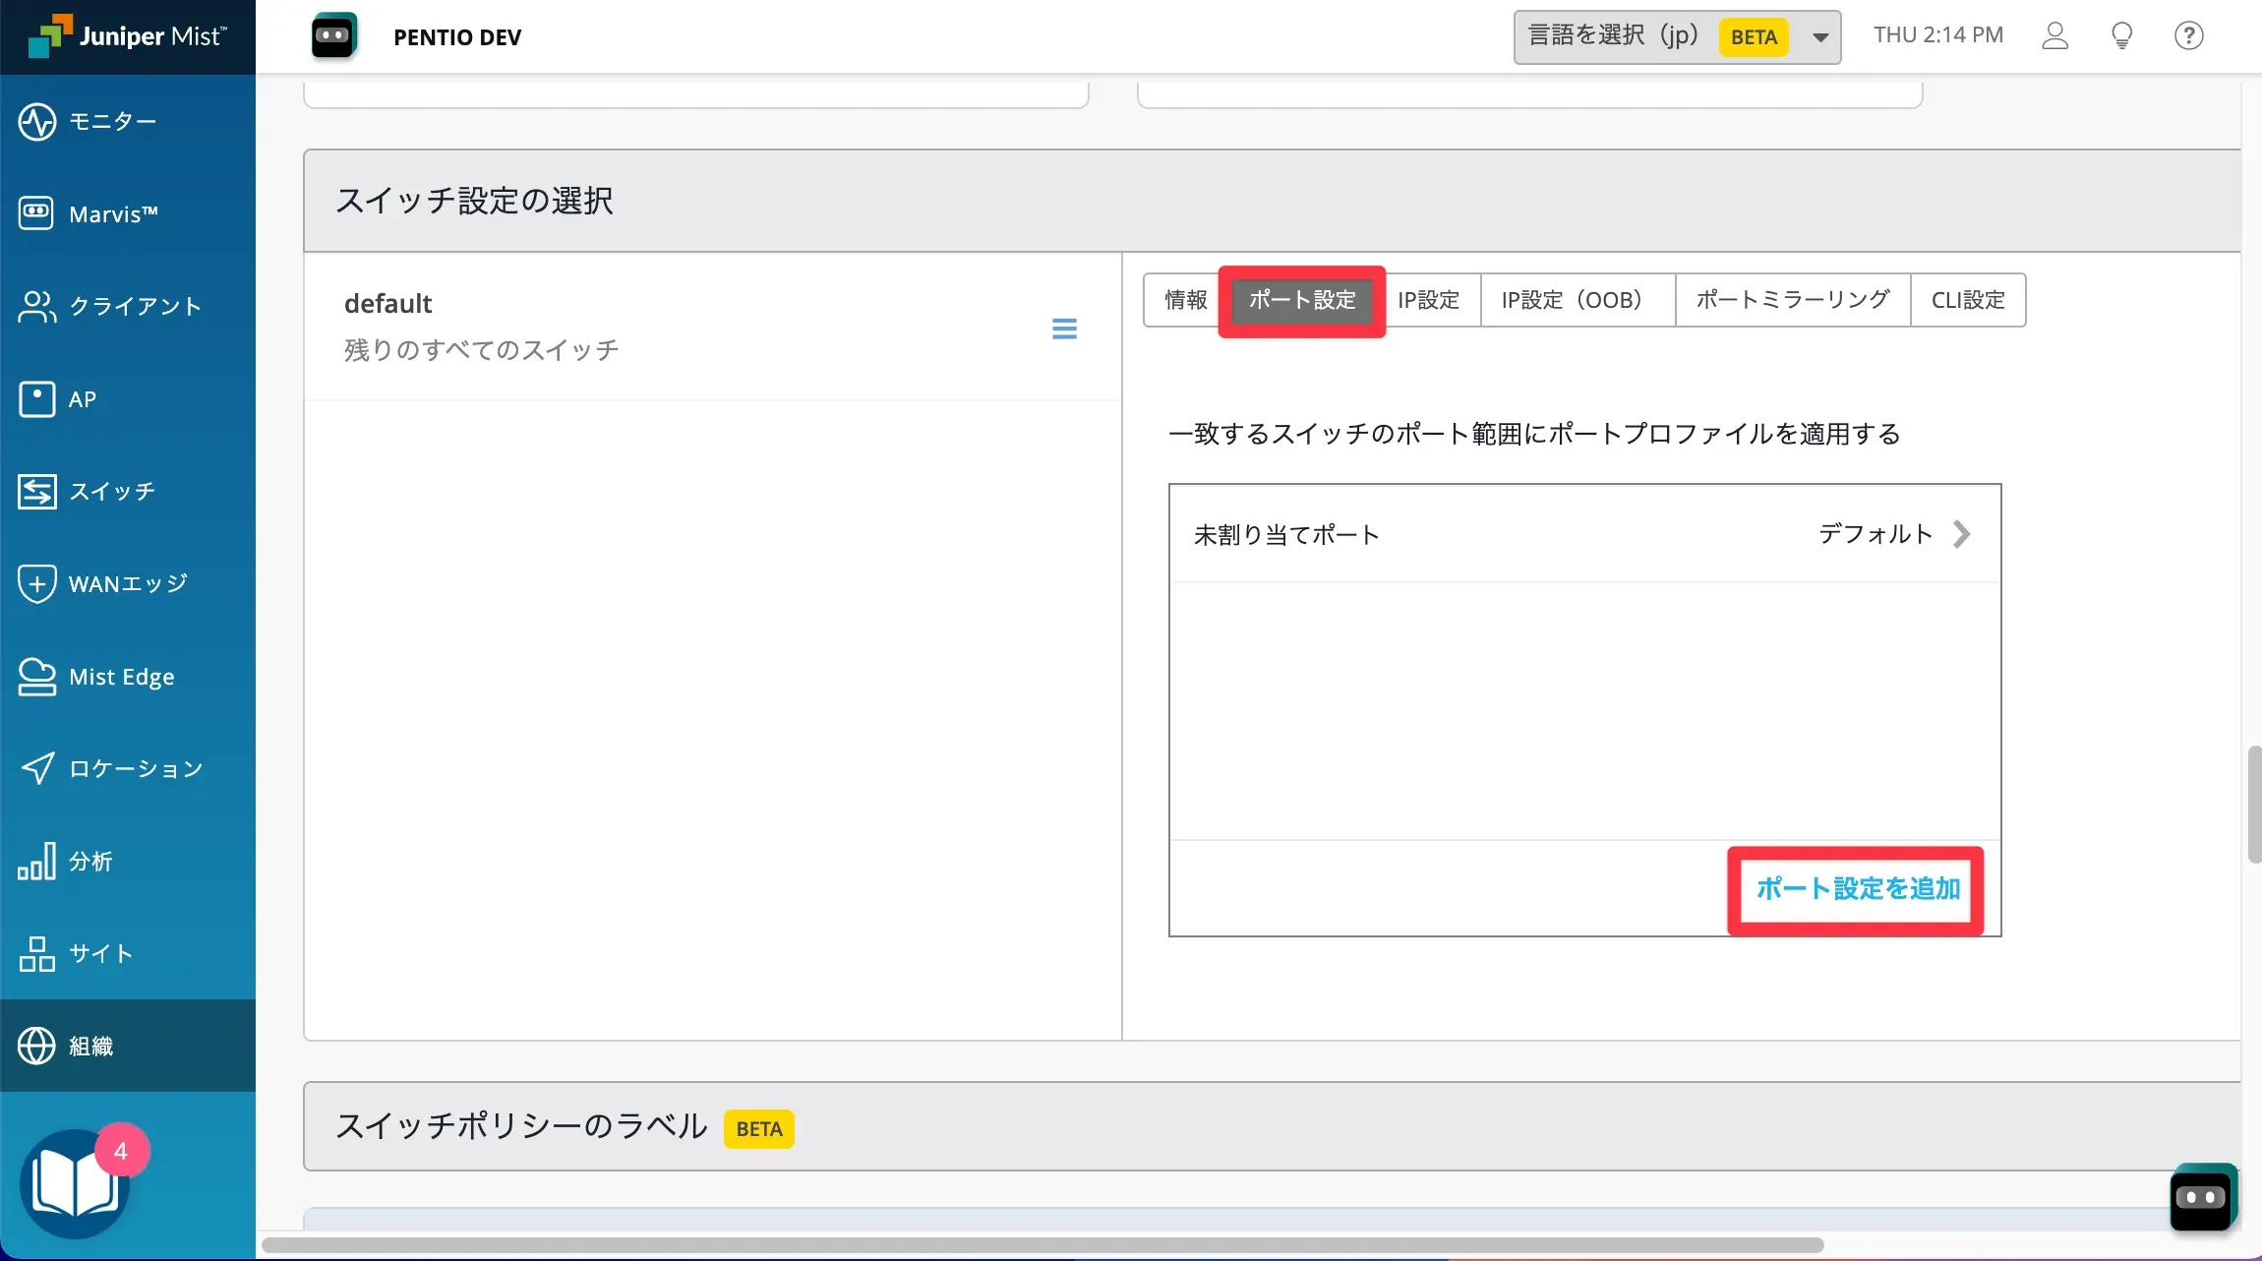Screen dimensions: 2262x1261
Task: Expand the unassigned ports Default chevron
Action: click(1961, 534)
